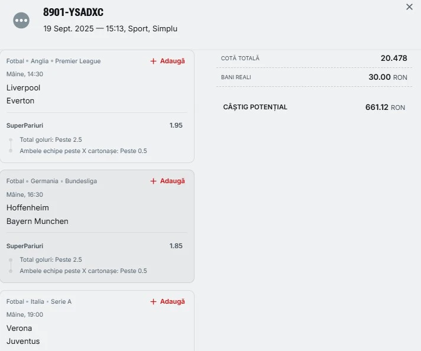Open the Juventus team name

[23, 342]
